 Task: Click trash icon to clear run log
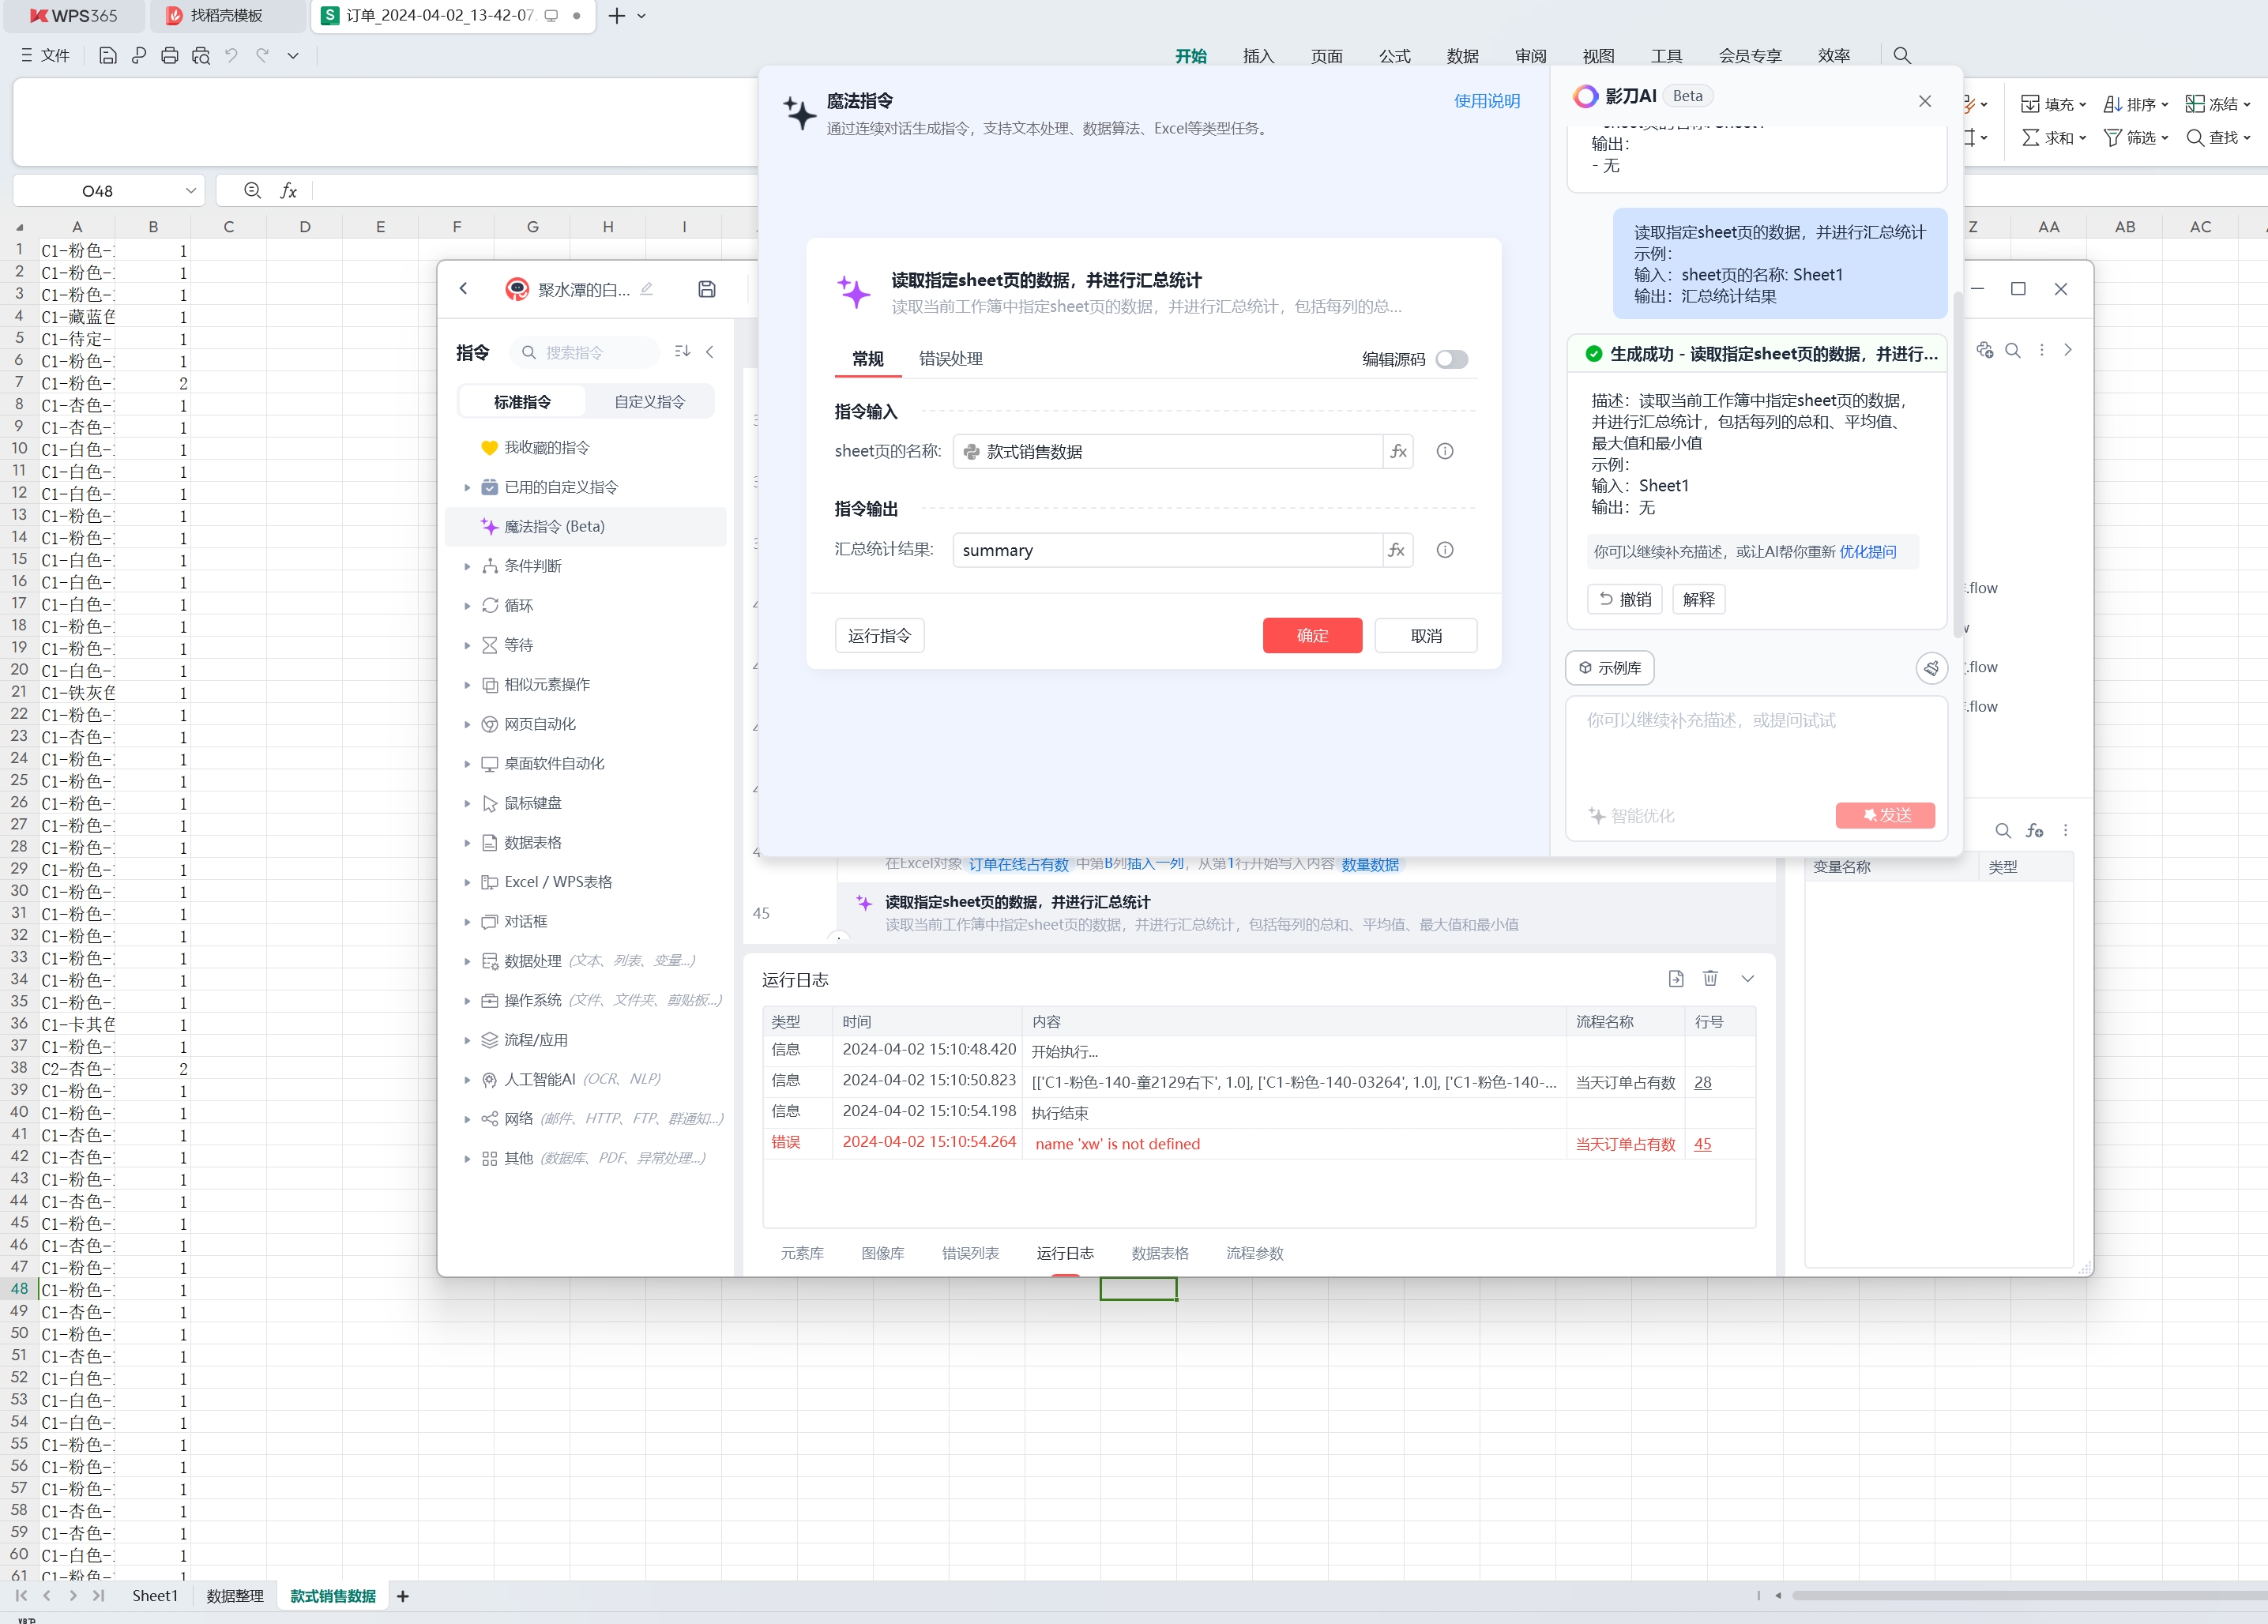coord(1710,979)
